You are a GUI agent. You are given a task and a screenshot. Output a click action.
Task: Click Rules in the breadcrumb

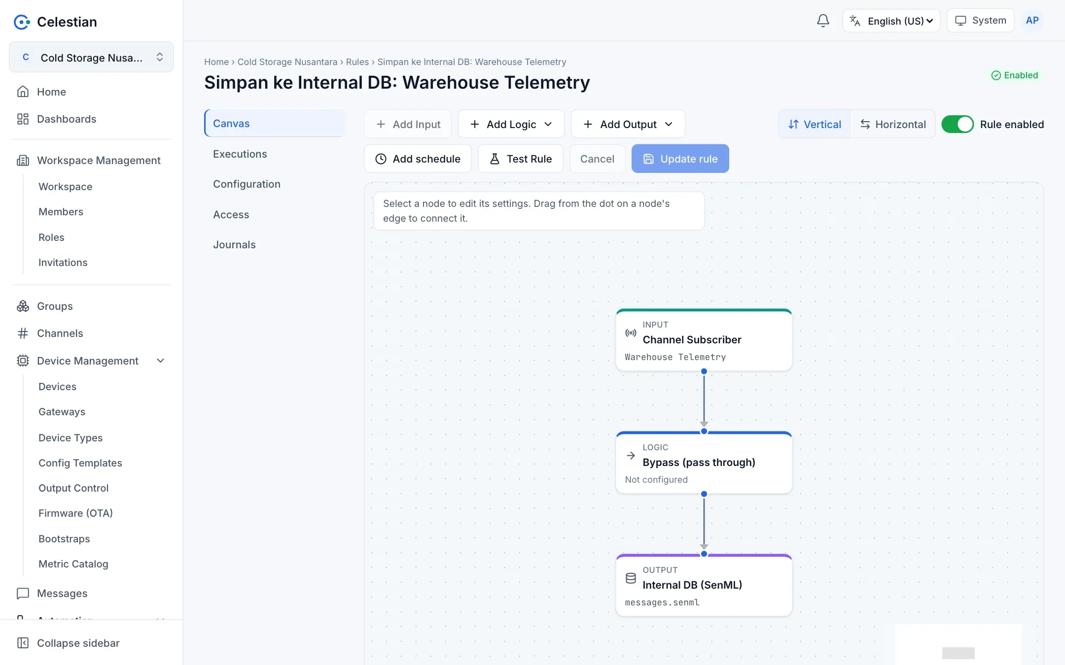[357, 62]
